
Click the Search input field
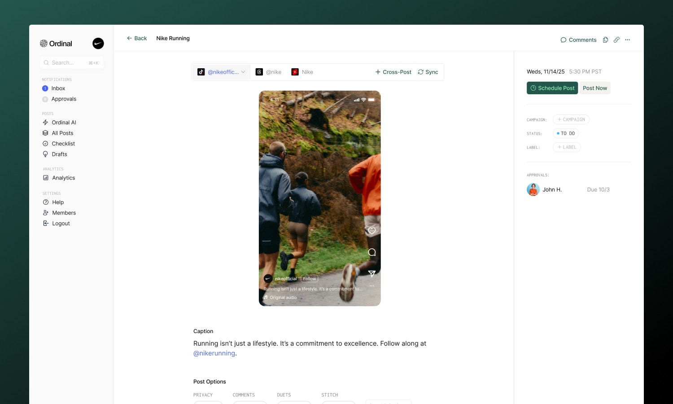(x=72, y=63)
